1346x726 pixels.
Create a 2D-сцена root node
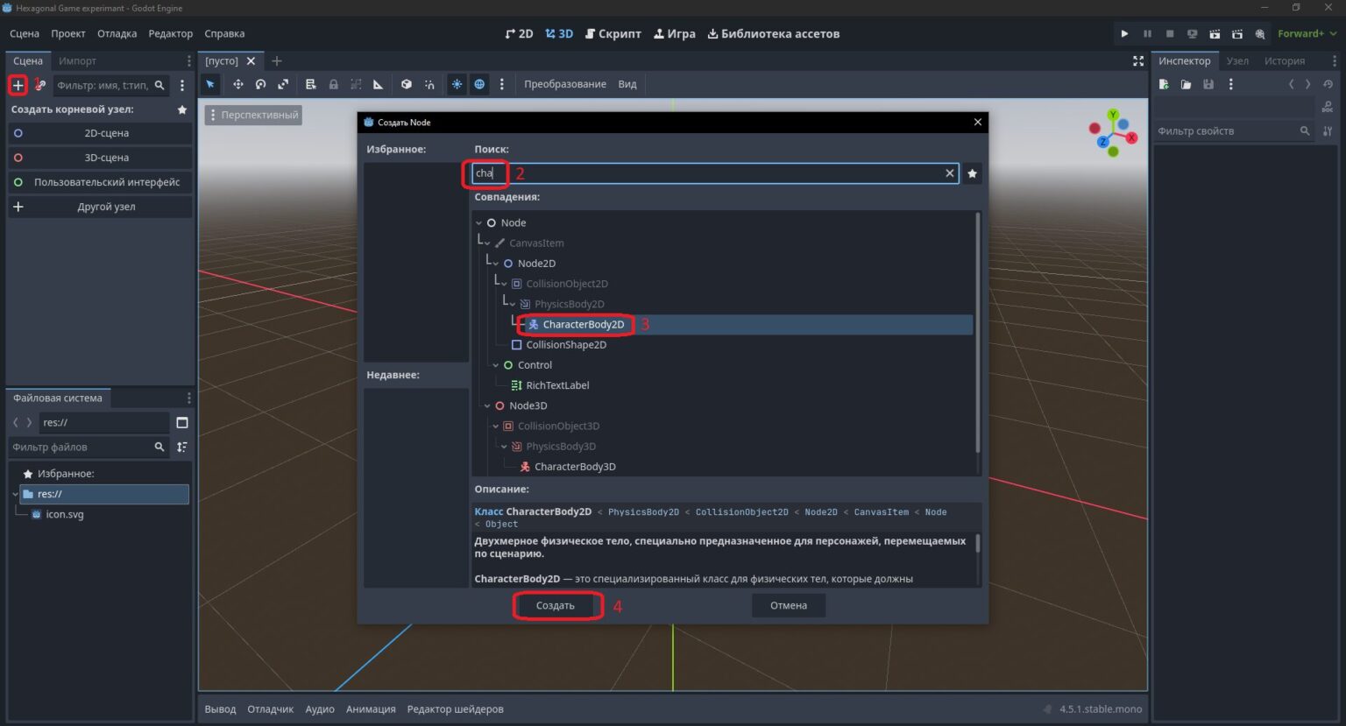[x=100, y=133]
